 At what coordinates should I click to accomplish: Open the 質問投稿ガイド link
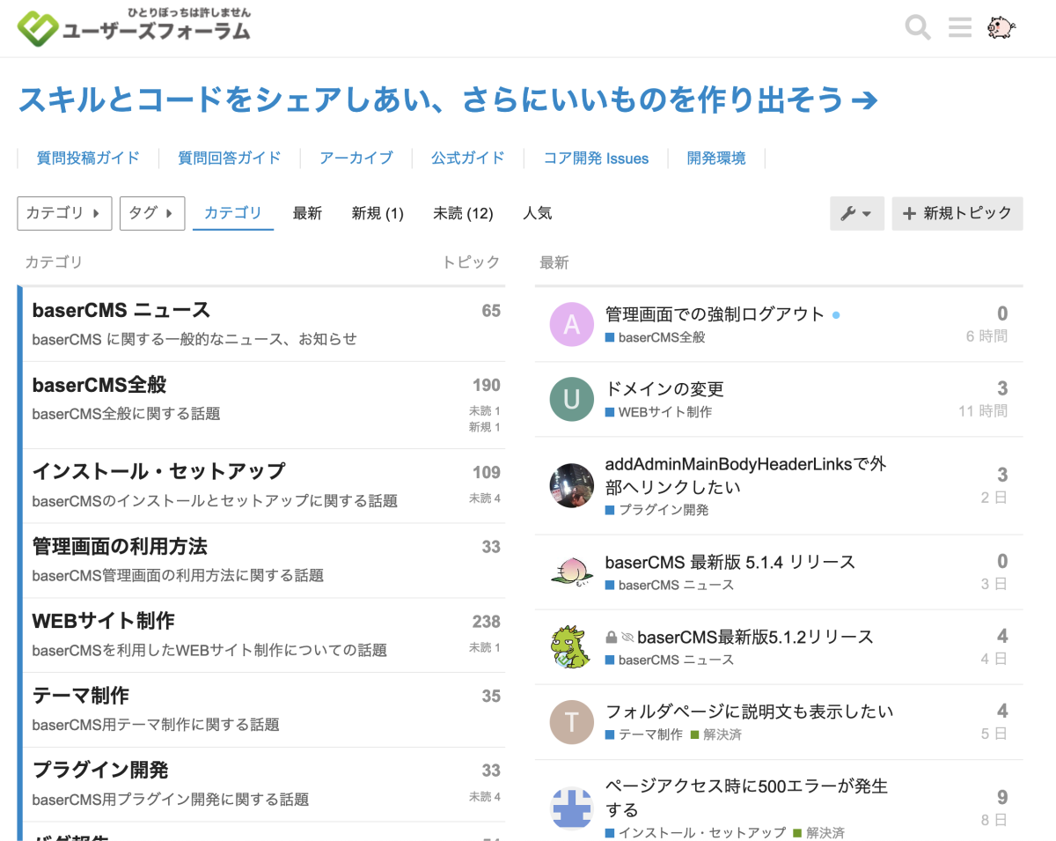(88, 159)
